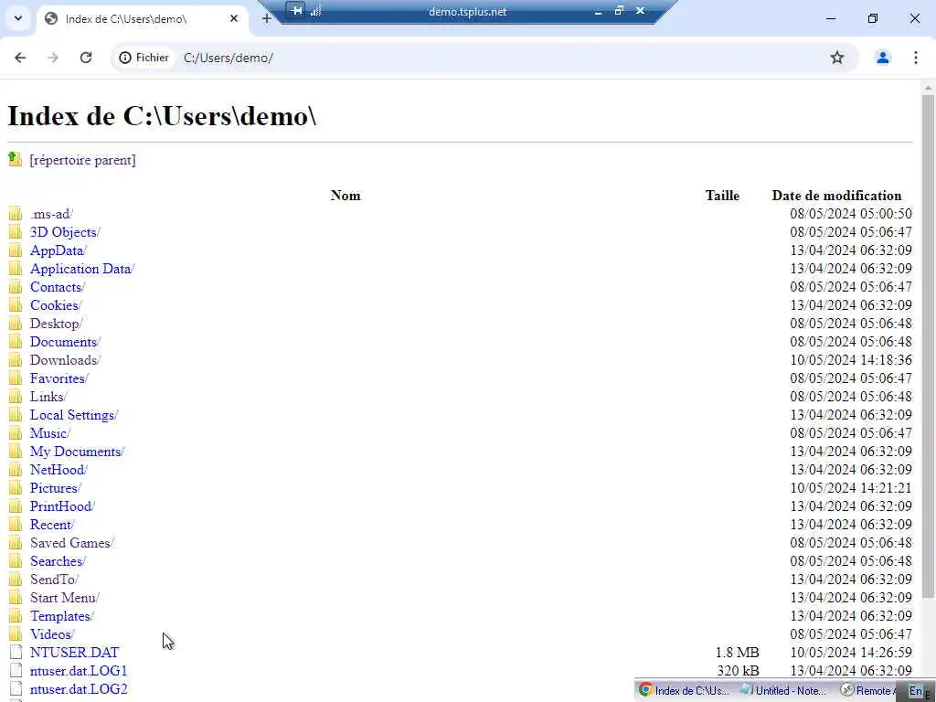936x702 pixels.
Task: Switch to Chrome Index de C:\Us... taskbar item
Action: (x=684, y=691)
